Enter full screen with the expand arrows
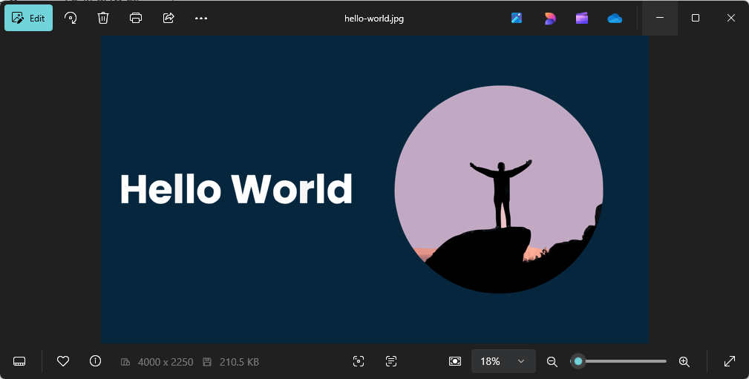Viewport: 749px width, 379px height. pos(730,361)
